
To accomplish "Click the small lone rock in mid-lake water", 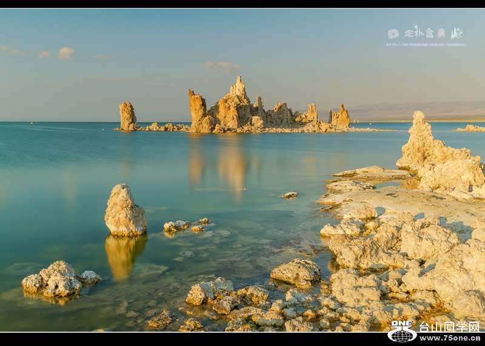I will (x=290, y=195).
